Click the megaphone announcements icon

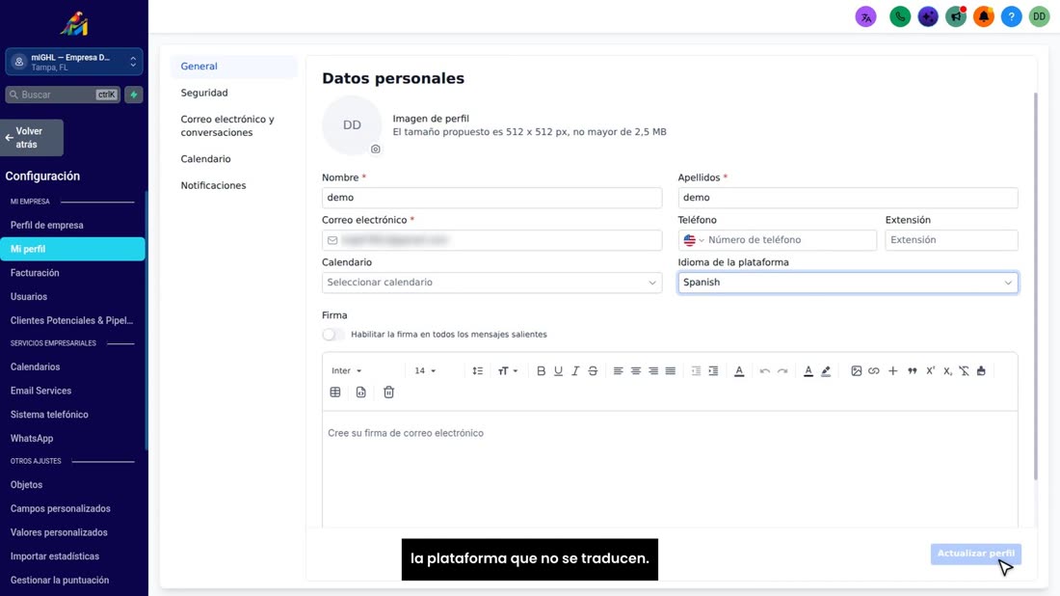[x=956, y=17]
